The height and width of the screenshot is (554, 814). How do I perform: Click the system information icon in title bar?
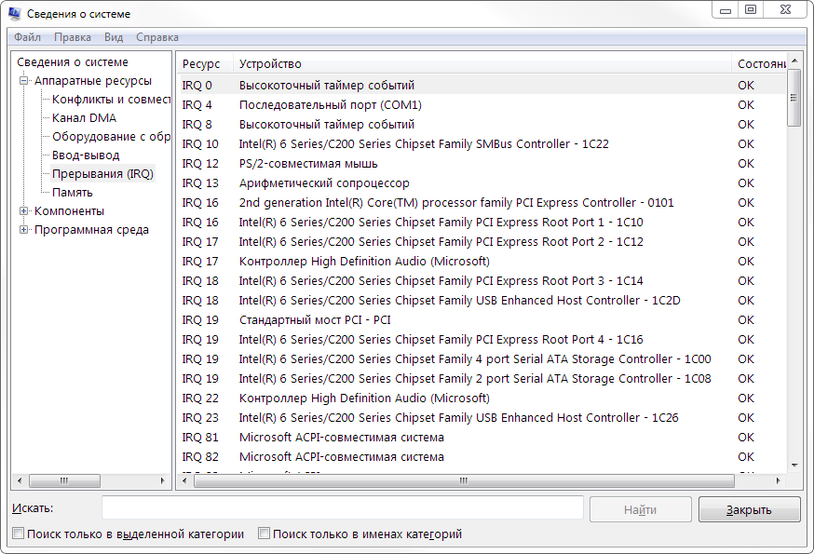pos(14,14)
